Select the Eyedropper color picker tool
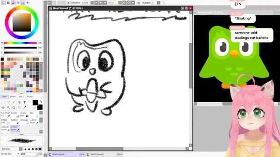 click(x=24, y=108)
